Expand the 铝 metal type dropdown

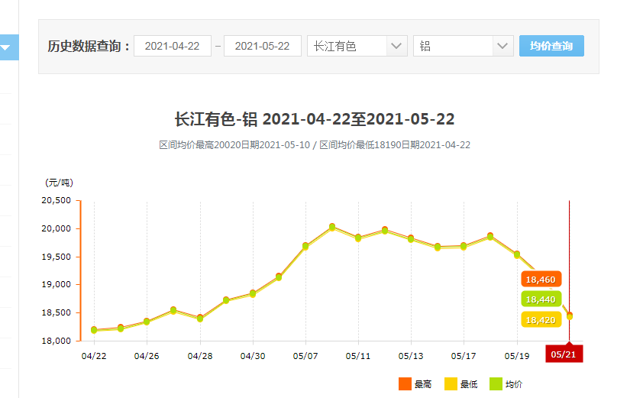coord(464,46)
